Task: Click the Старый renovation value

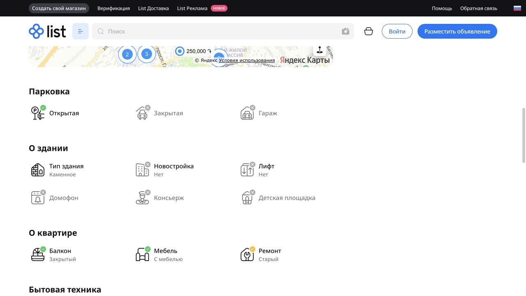Action: click(268, 259)
